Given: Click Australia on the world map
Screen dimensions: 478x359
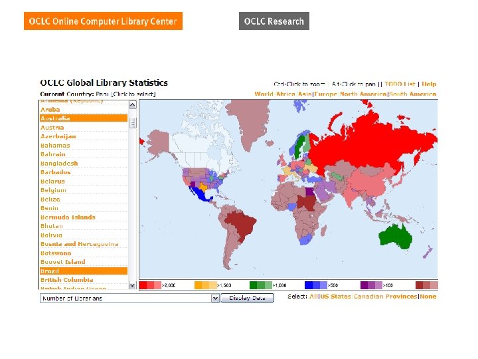Looking at the screenshot, I should pos(396,237).
